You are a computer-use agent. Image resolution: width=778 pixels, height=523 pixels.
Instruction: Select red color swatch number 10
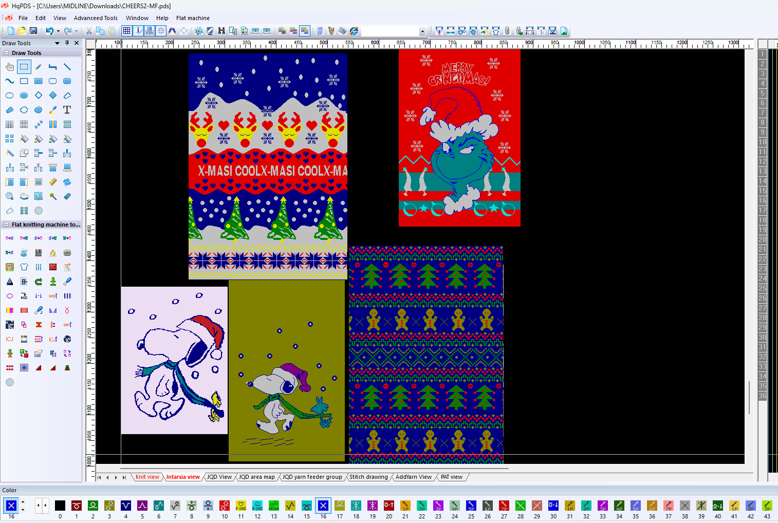(225, 506)
